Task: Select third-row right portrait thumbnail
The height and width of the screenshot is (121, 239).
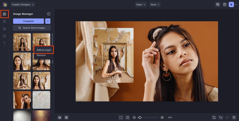Action: coord(41,80)
